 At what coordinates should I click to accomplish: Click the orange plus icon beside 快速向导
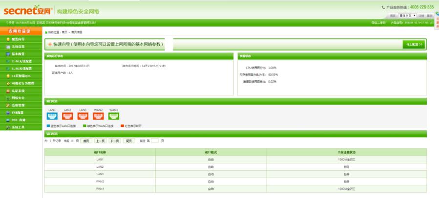[50, 44]
